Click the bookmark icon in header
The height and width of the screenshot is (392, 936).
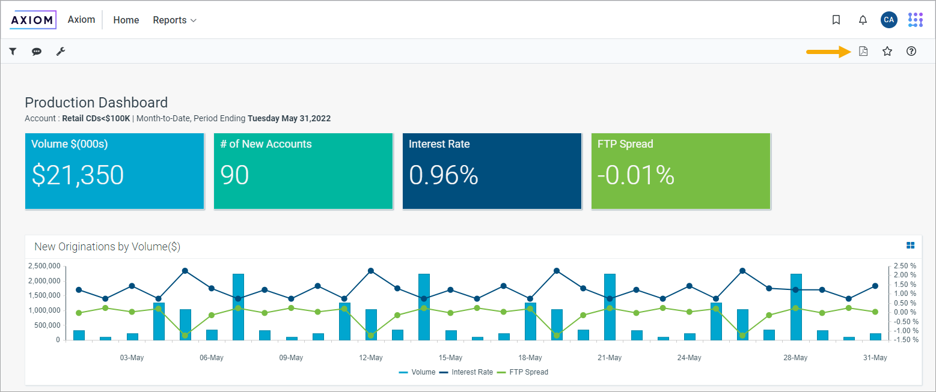point(836,20)
